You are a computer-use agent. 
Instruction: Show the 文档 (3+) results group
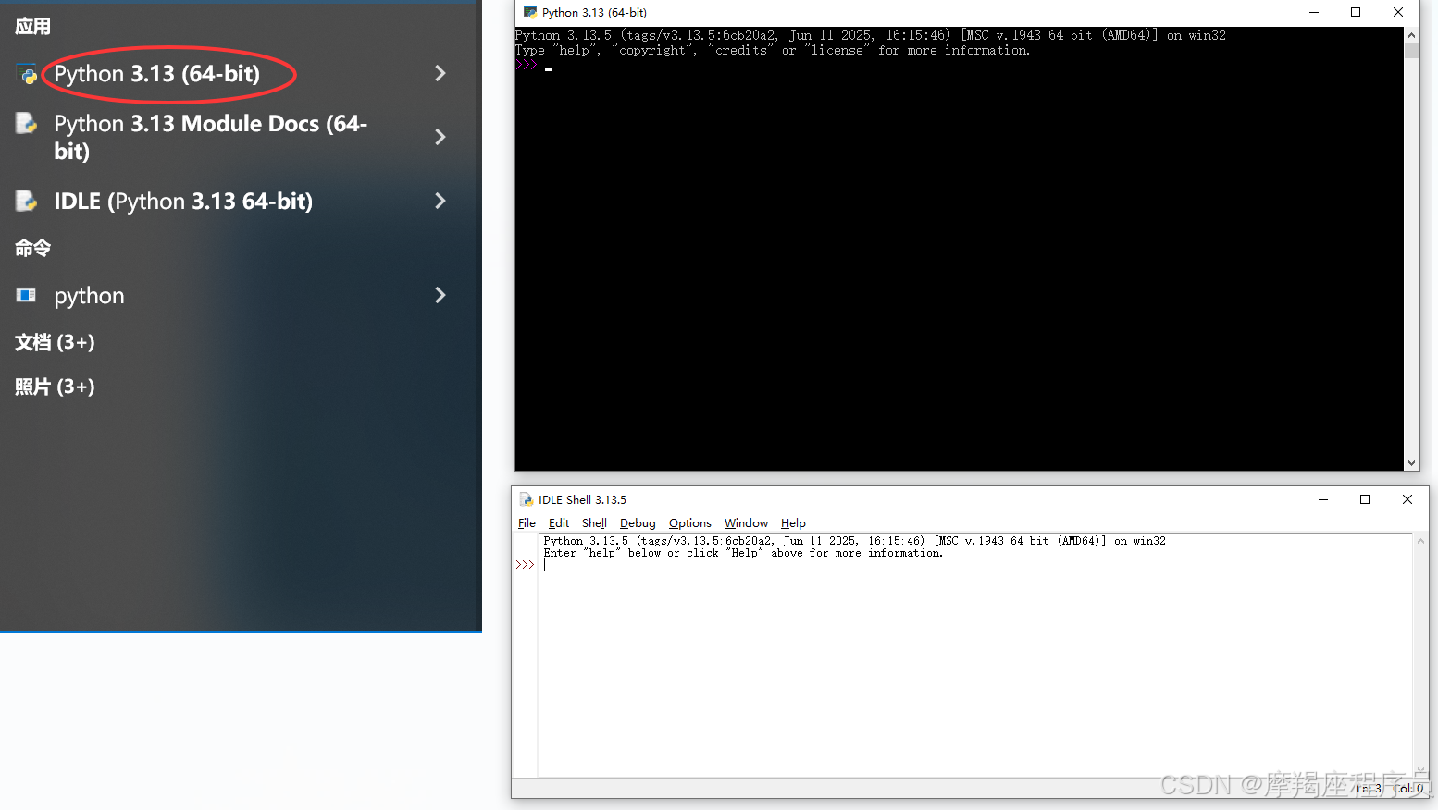[55, 342]
